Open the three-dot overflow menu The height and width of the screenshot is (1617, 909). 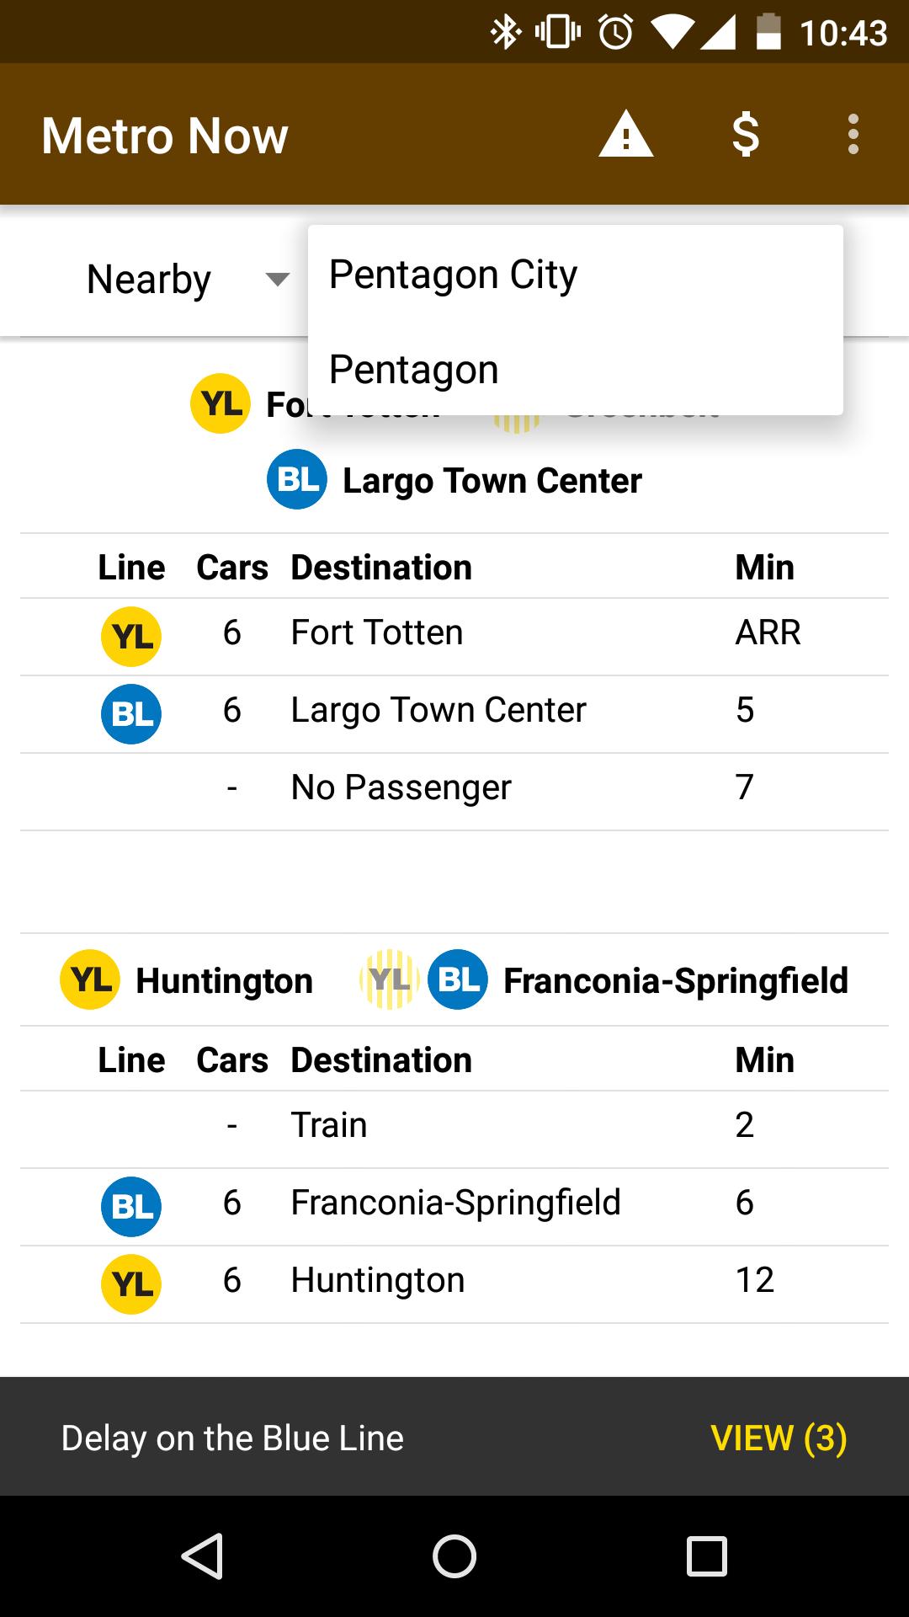pos(853,135)
